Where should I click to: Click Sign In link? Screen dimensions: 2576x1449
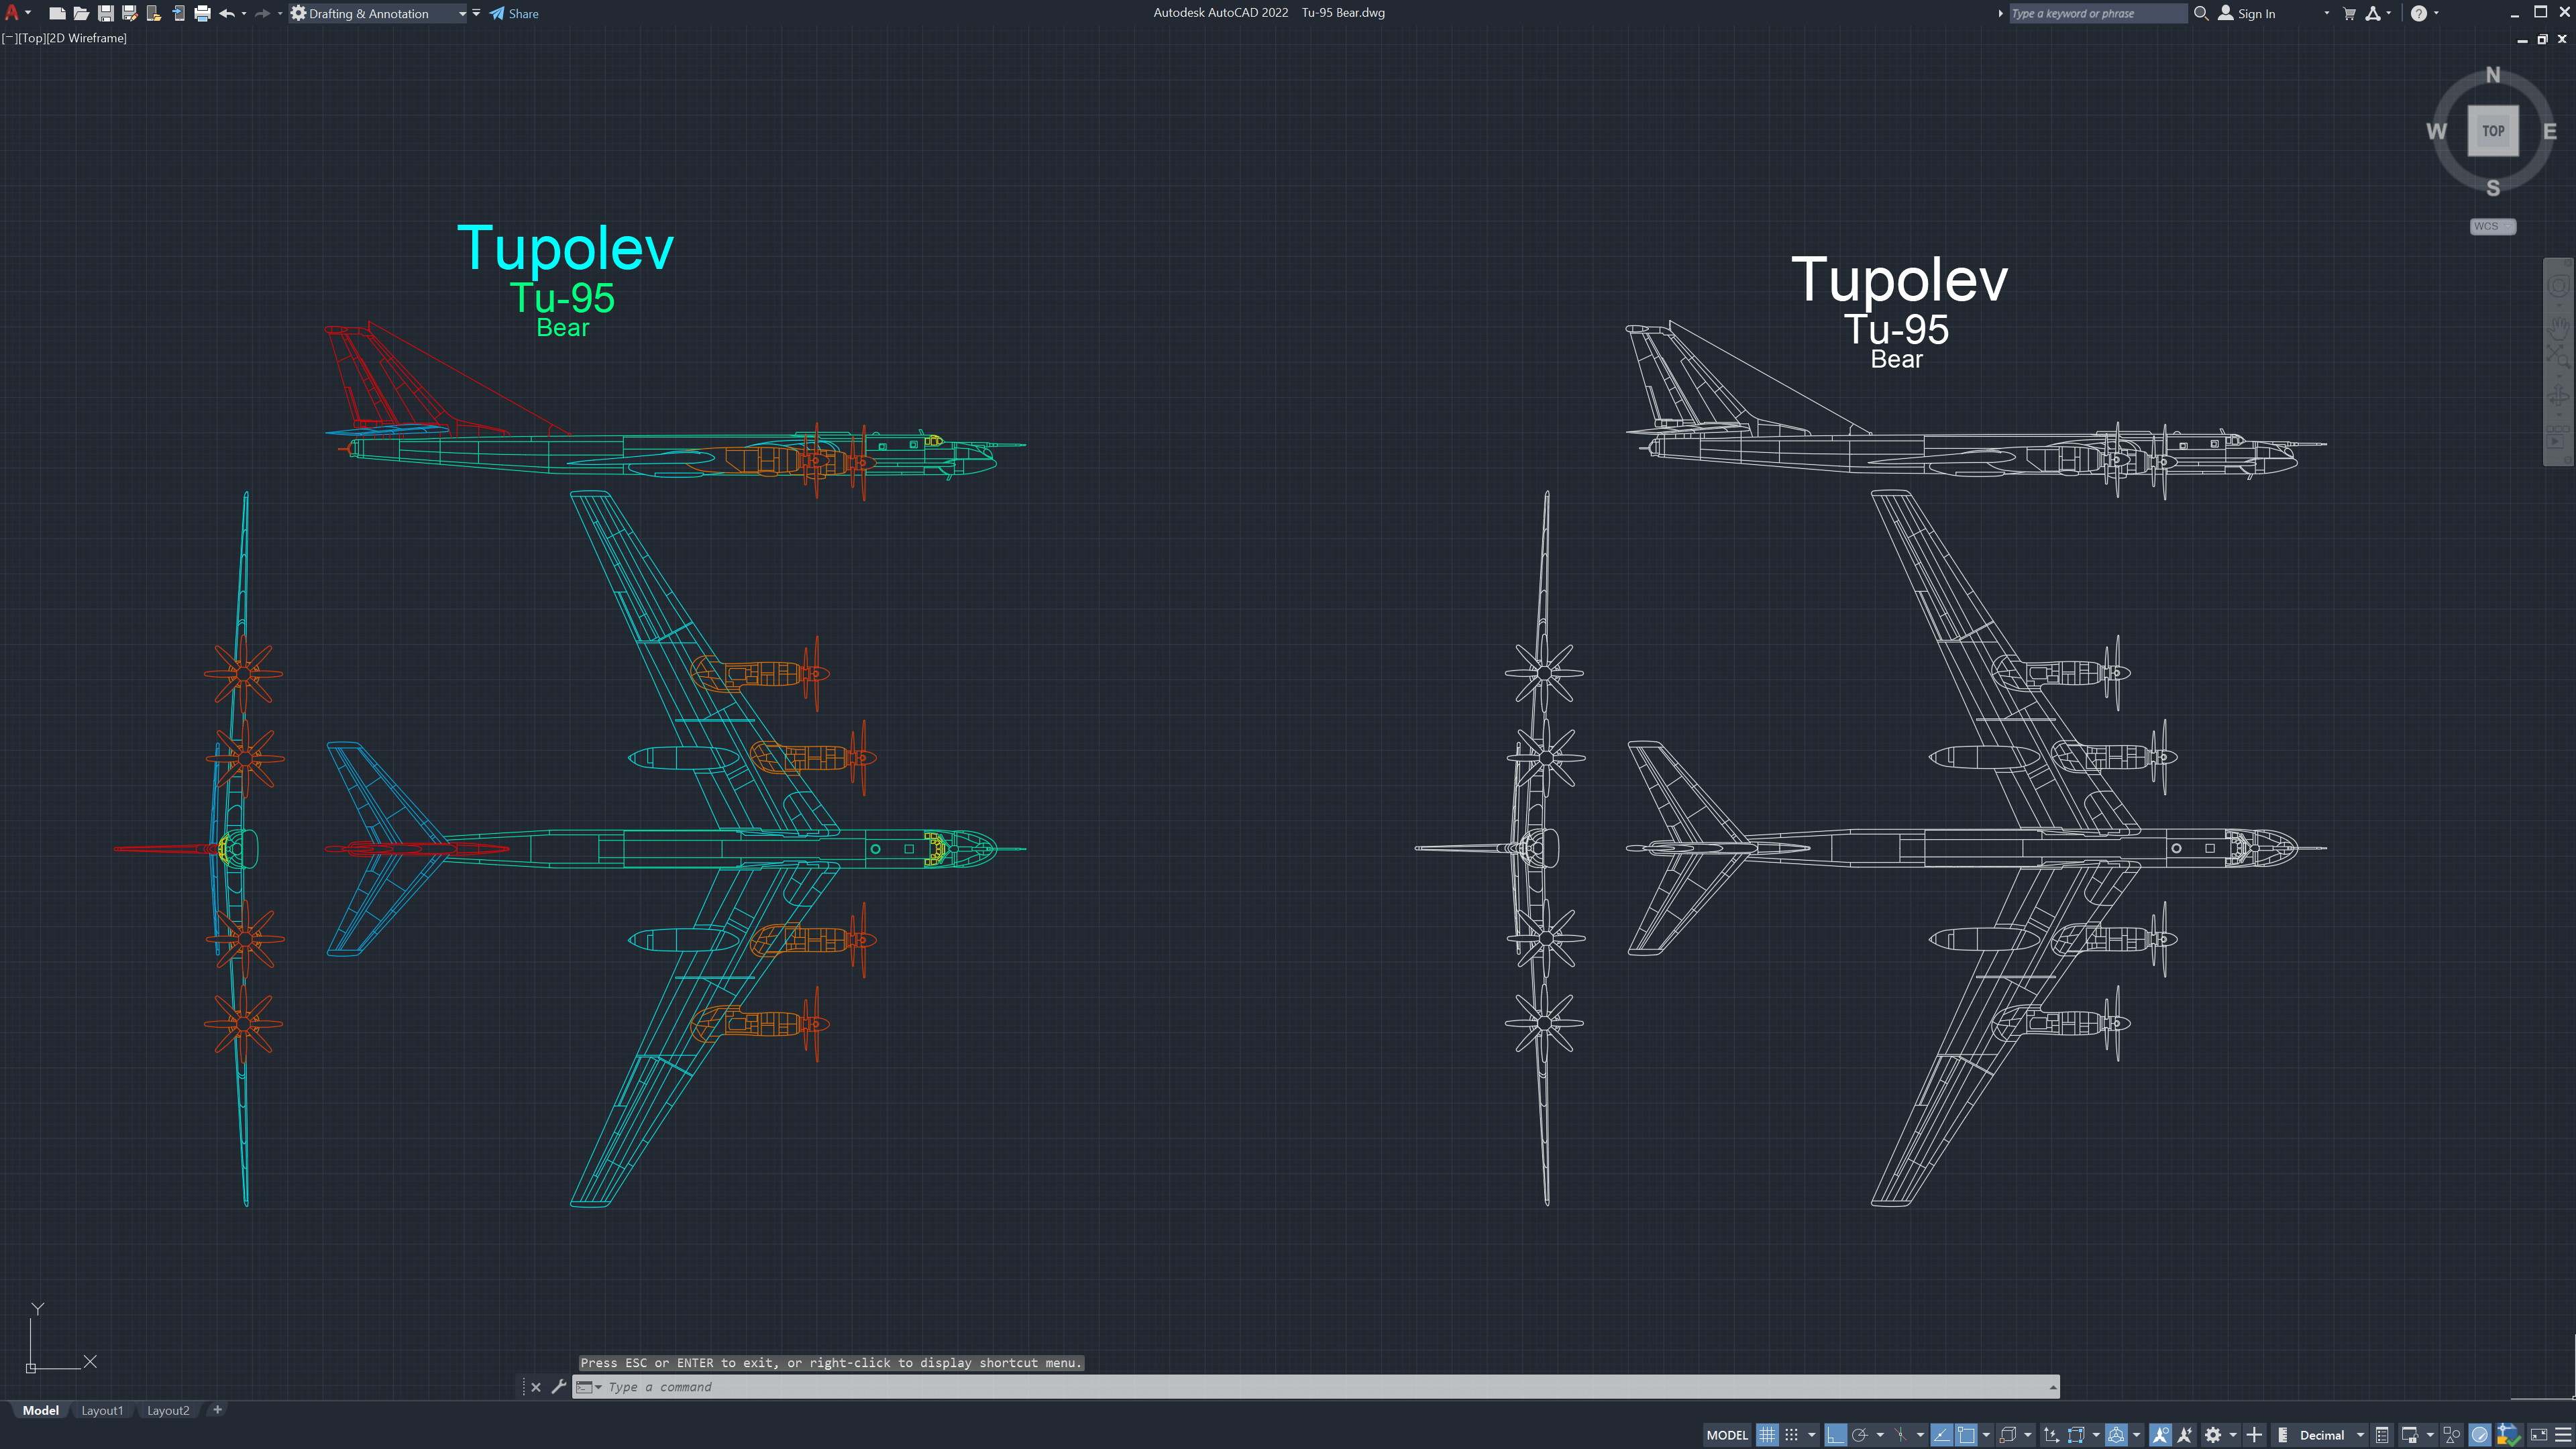pos(2256,14)
